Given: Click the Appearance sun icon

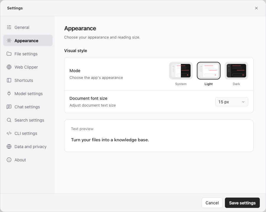Looking at the screenshot, I should (9, 41).
